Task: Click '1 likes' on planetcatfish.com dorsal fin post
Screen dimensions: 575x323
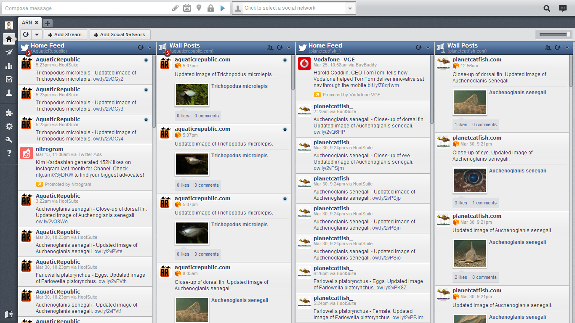Action: pos(461,124)
